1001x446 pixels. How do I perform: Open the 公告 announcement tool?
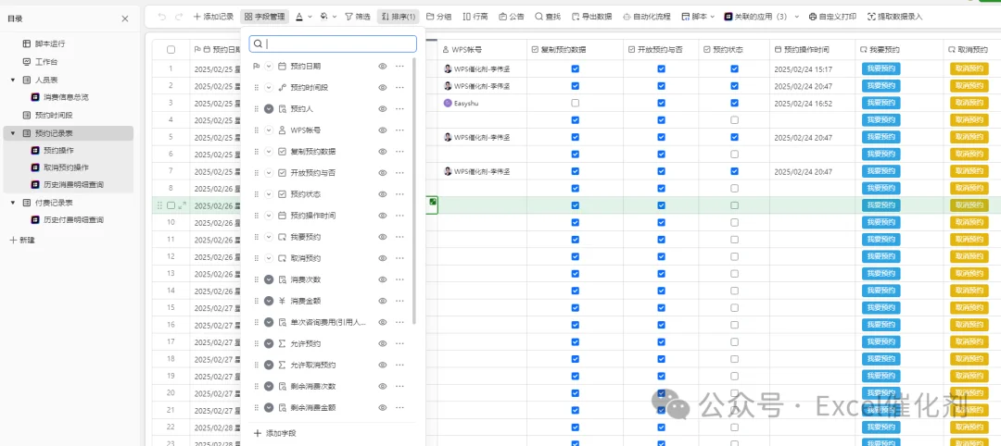pos(512,17)
